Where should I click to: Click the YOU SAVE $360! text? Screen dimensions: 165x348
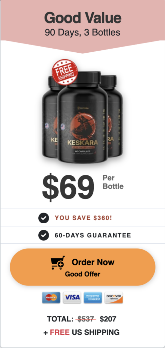coord(84,218)
